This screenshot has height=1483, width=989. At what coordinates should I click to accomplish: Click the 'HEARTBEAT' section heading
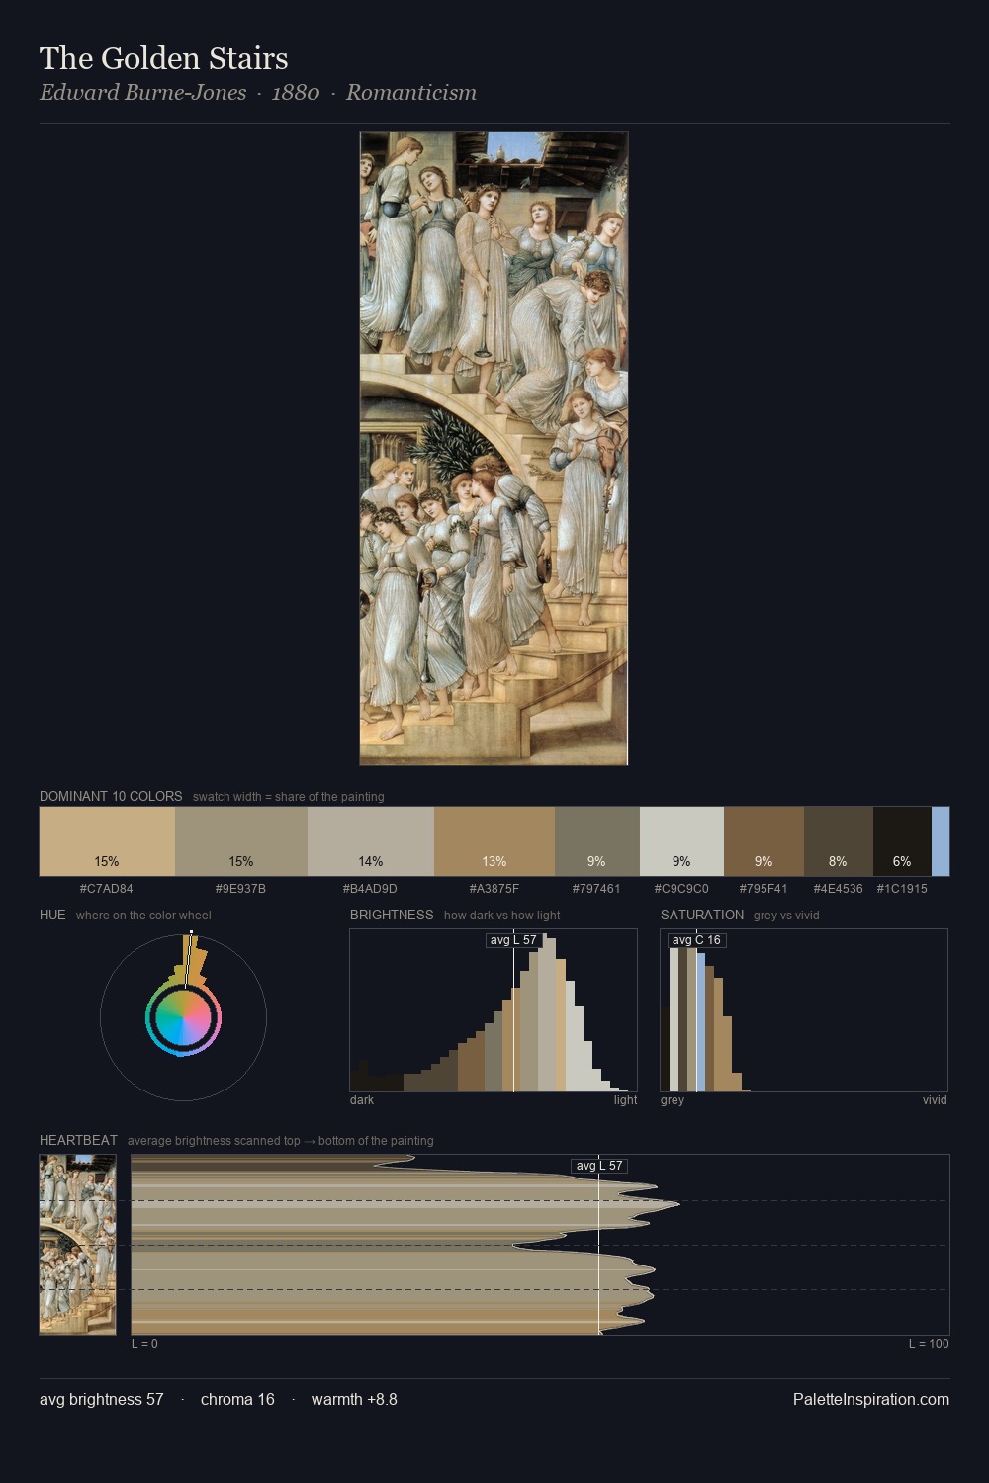(78, 1140)
